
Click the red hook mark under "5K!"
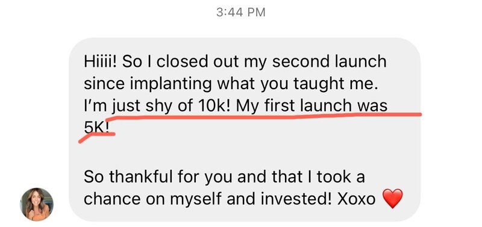click(96, 137)
